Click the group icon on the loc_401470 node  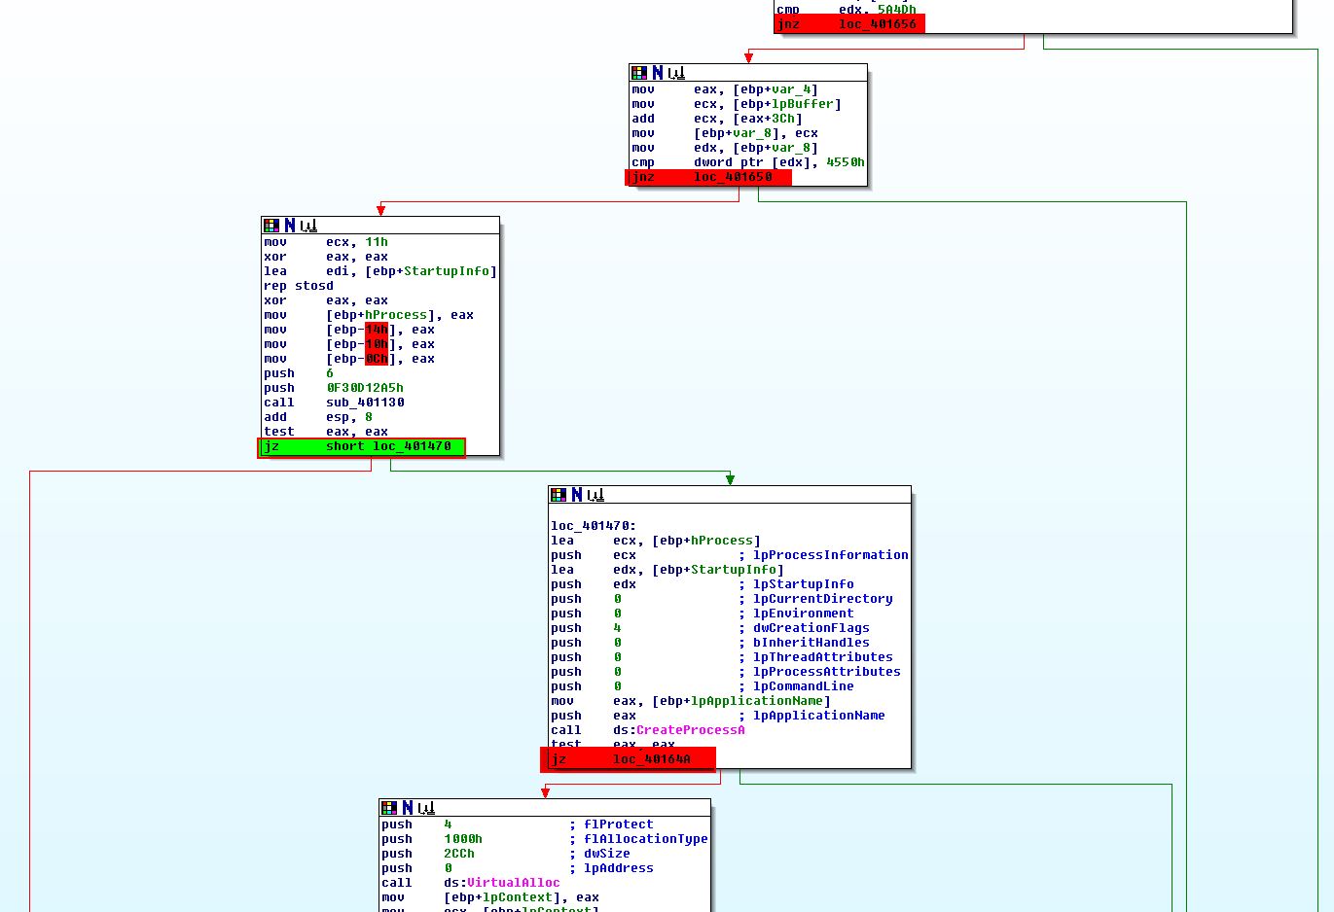tap(595, 495)
